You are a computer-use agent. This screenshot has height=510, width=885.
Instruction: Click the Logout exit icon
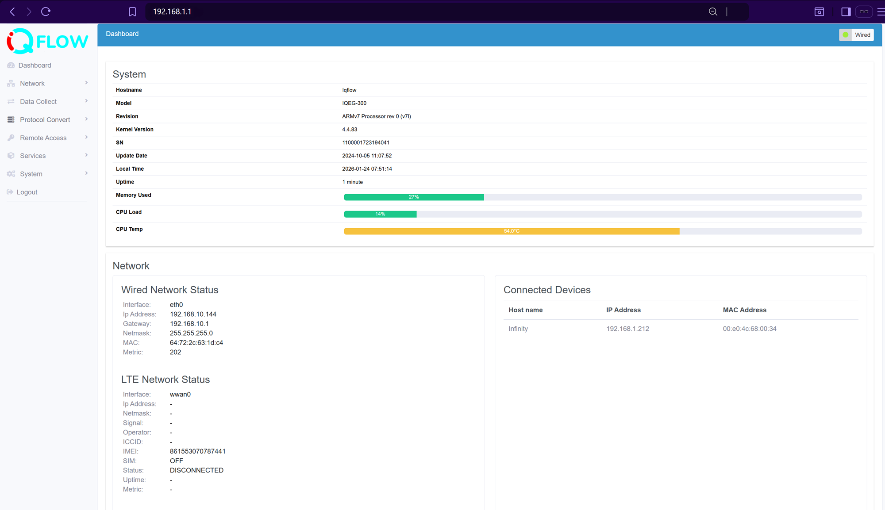coord(10,192)
